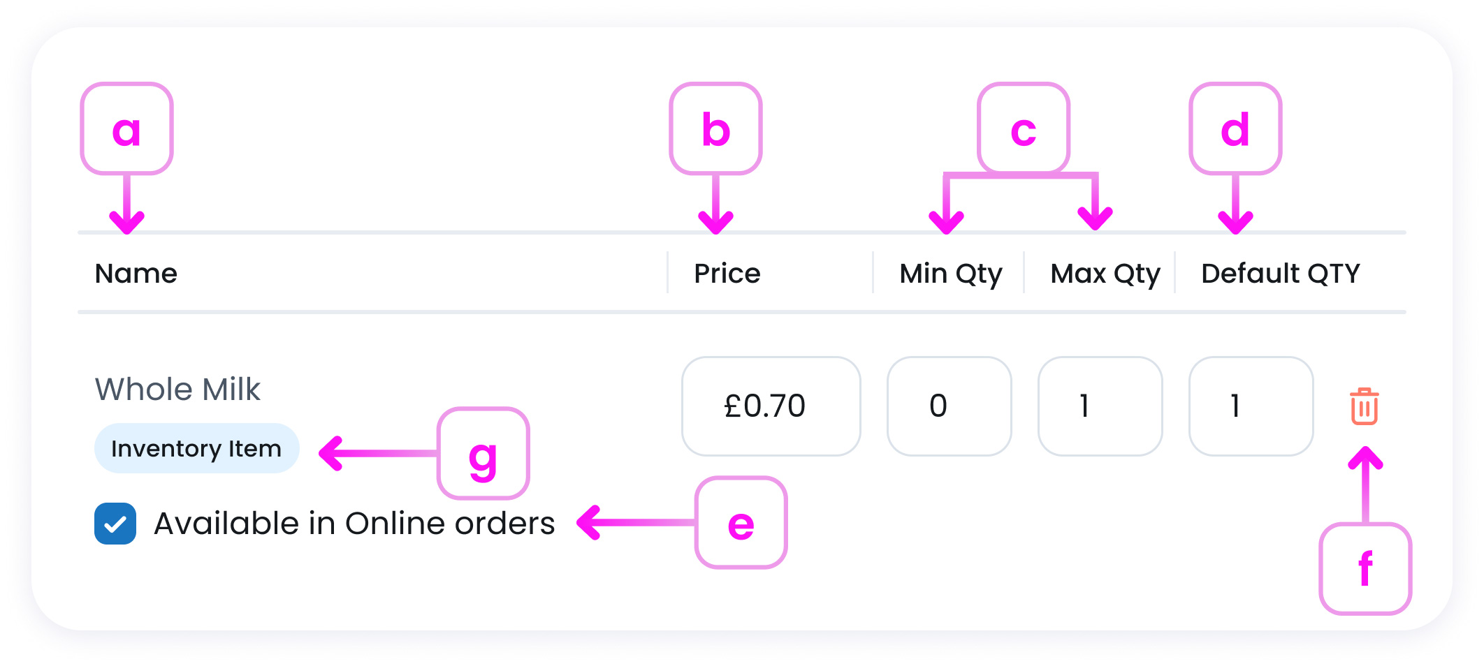The height and width of the screenshot is (666, 1484).
Task: Toggle the Available in Online orders checkbox
Action: pos(115,524)
